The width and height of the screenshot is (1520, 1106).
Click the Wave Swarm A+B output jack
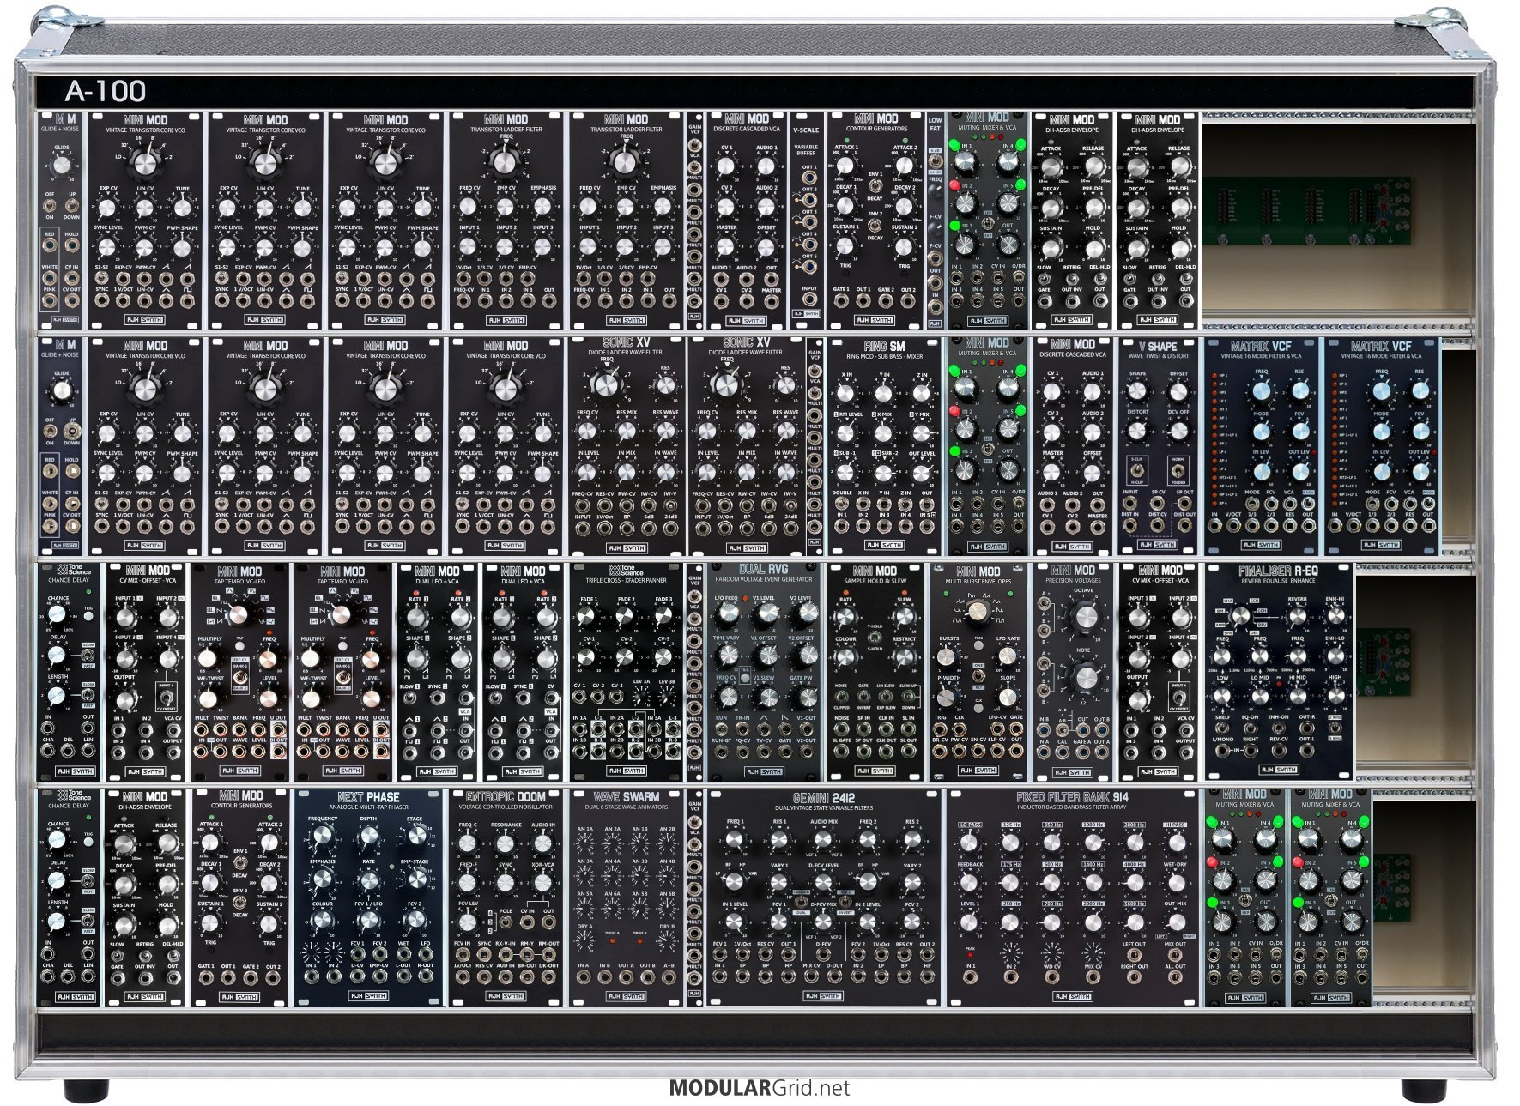(669, 976)
